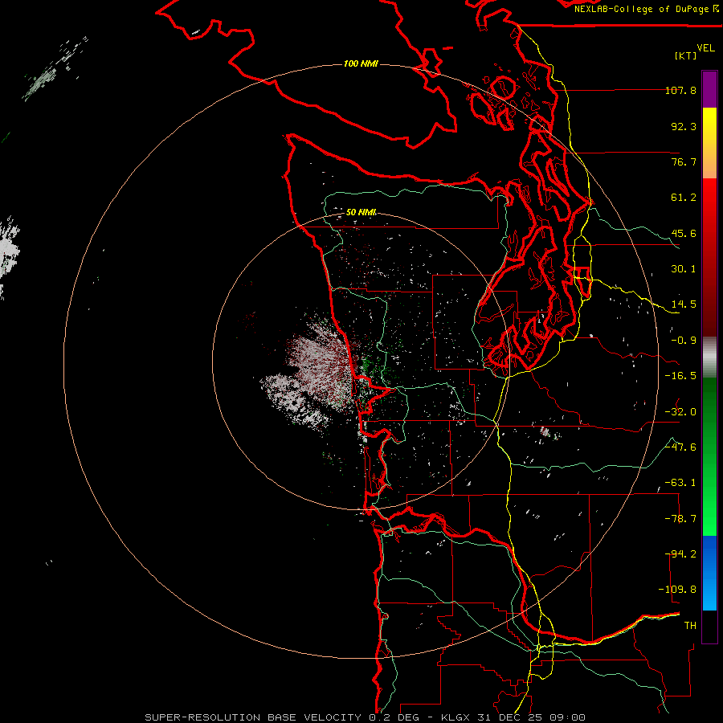Click the -109.8 velocity scale value
This screenshot has height=723, width=723.
[x=677, y=590]
